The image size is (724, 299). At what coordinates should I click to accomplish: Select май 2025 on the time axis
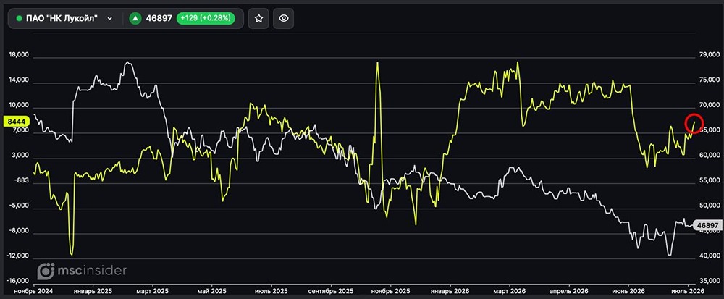(x=211, y=291)
